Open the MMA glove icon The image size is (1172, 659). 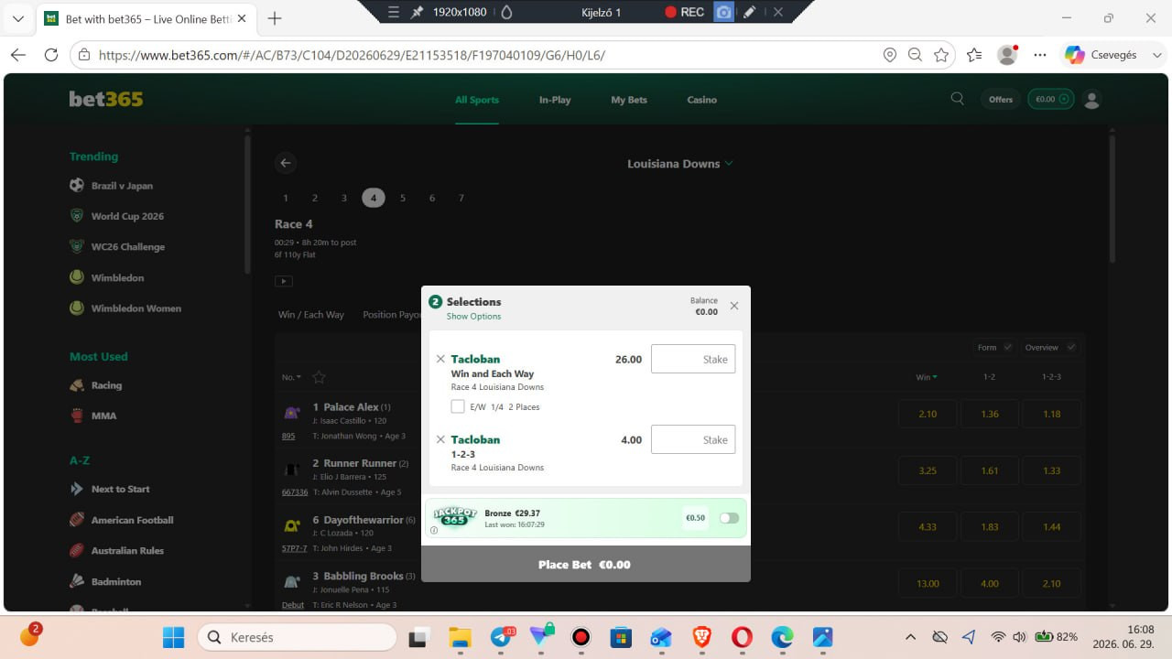pos(77,416)
